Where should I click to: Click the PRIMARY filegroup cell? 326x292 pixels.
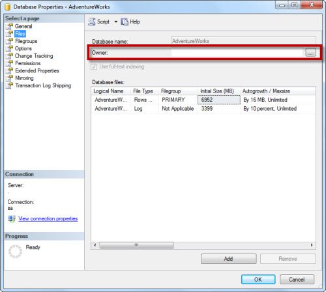click(178, 100)
